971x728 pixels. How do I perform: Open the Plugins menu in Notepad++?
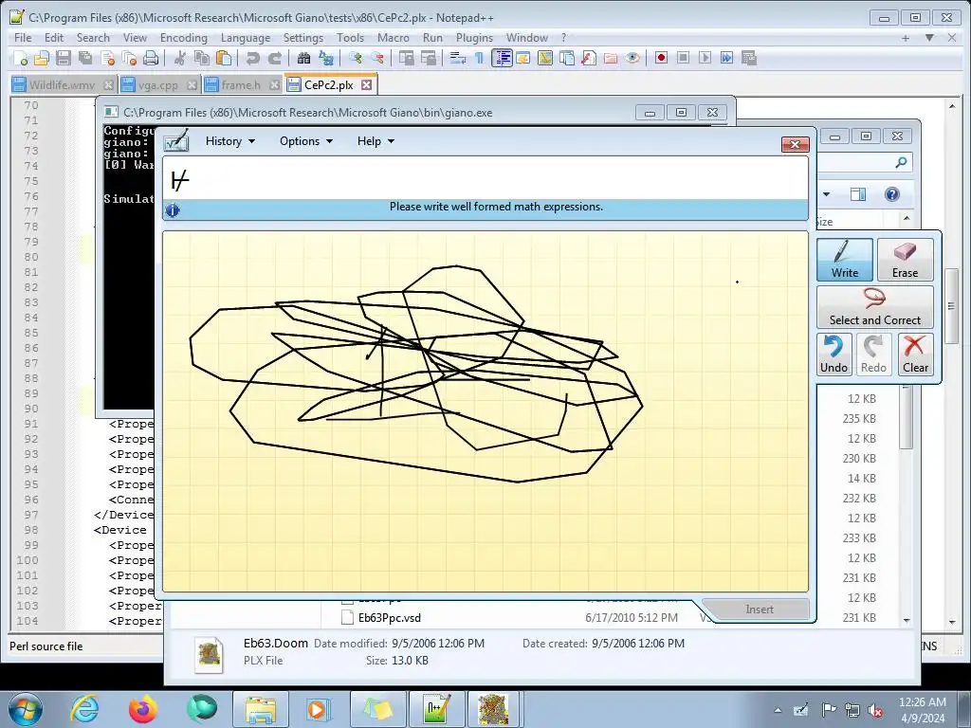474,38
